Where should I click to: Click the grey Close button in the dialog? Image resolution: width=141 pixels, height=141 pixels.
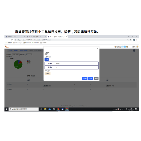point(96,78)
